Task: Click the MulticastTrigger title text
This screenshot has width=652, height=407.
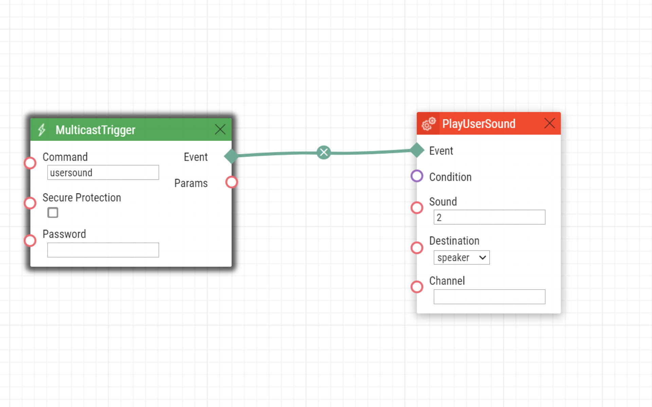Action: pos(95,130)
